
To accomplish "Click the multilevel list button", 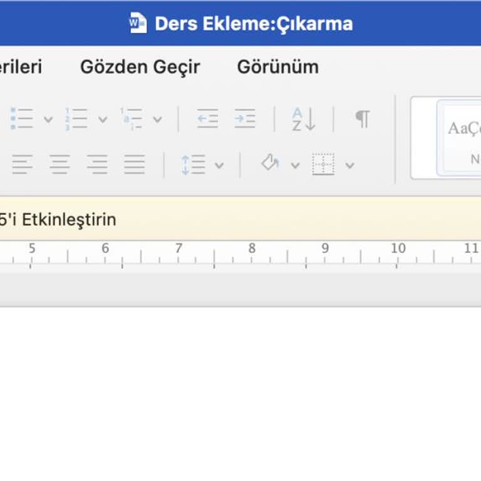I will coord(132,119).
